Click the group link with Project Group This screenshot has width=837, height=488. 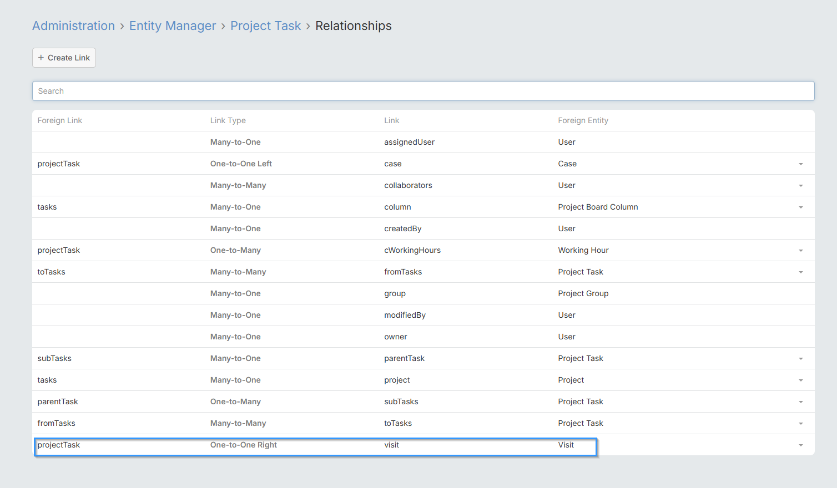tap(395, 293)
